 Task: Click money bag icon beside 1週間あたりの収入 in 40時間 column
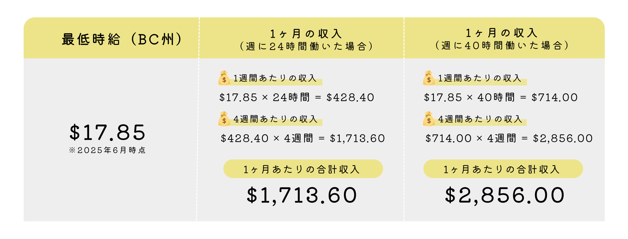429,78
